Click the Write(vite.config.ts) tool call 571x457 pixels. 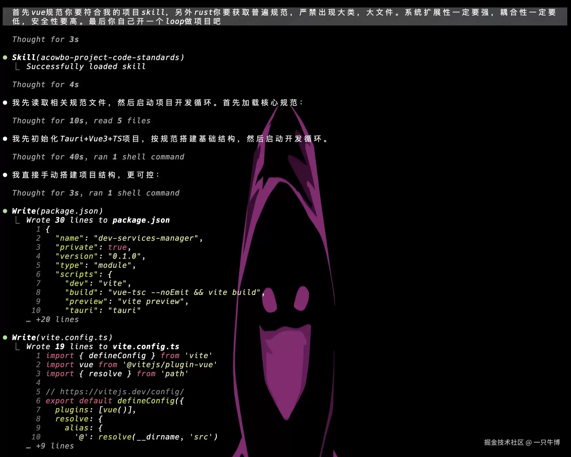click(x=62, y=337)
